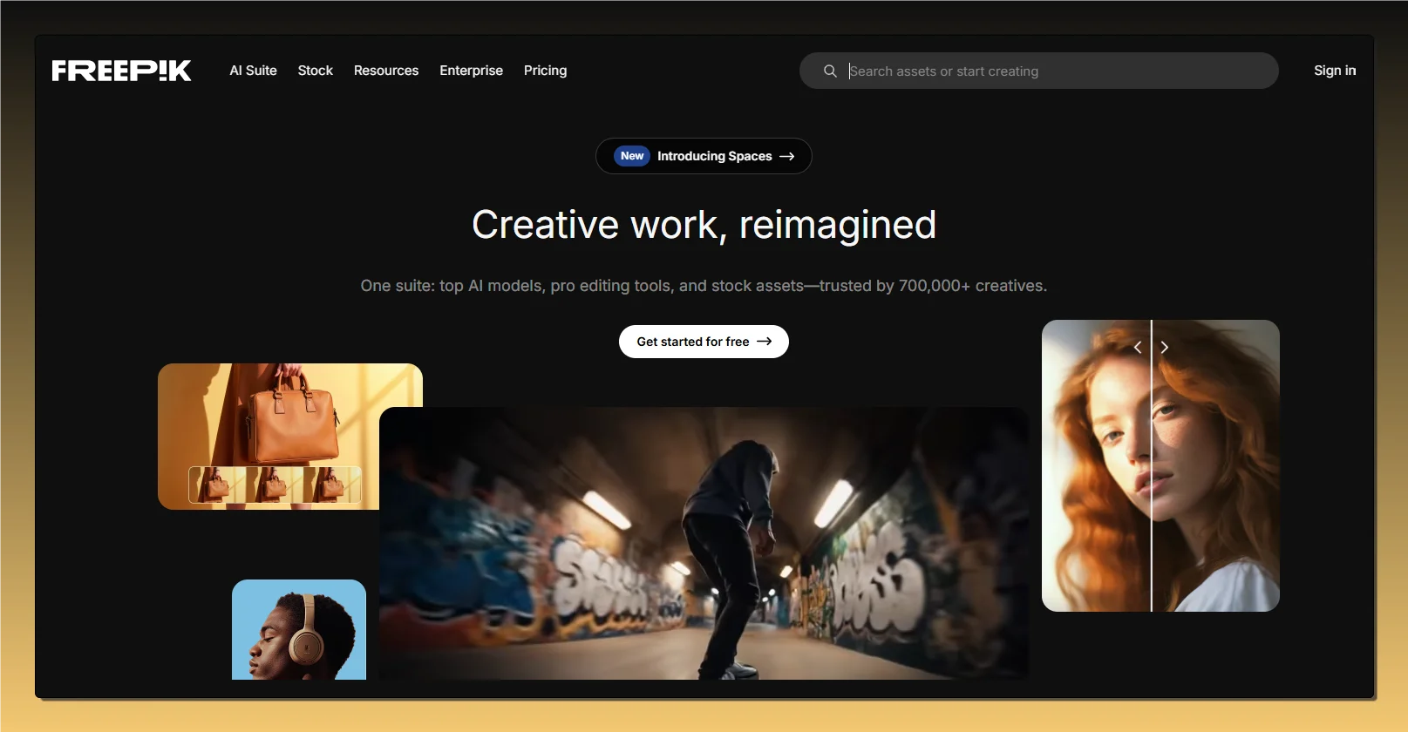Click the Freepik logo

[x=121, y=71]
